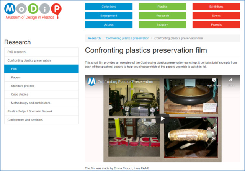Click the Research breadcrumb link
Image resolution: width=245 pixels, height=171 pixels.
pyautogui.click(x=94, y=38)
